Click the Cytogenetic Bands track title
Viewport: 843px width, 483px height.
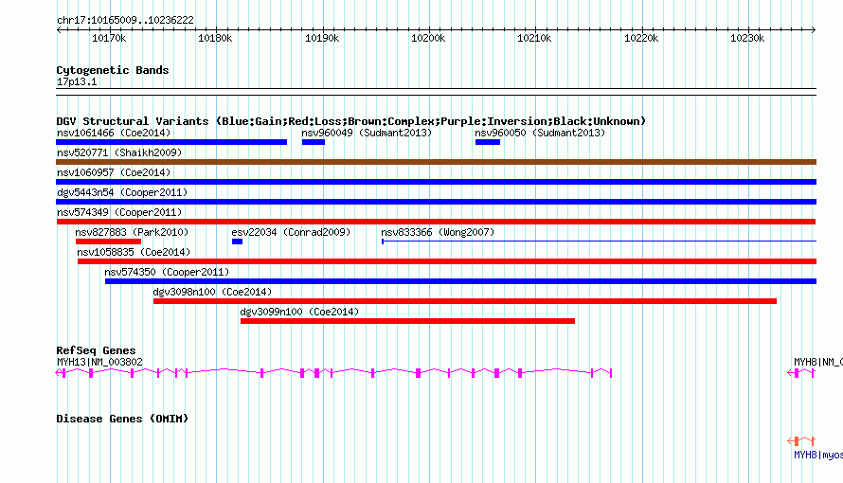[113, 70]
